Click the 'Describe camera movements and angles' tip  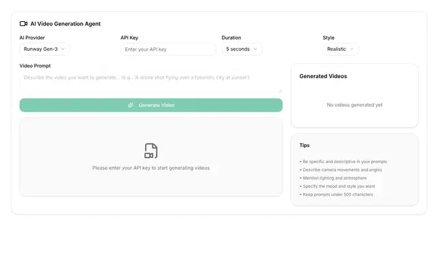coord(341,170)
